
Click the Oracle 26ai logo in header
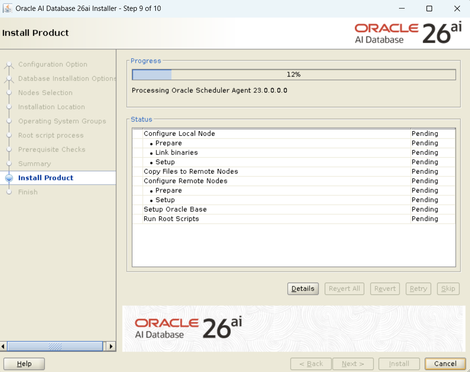pyautogui.click(x=408, y=33)
